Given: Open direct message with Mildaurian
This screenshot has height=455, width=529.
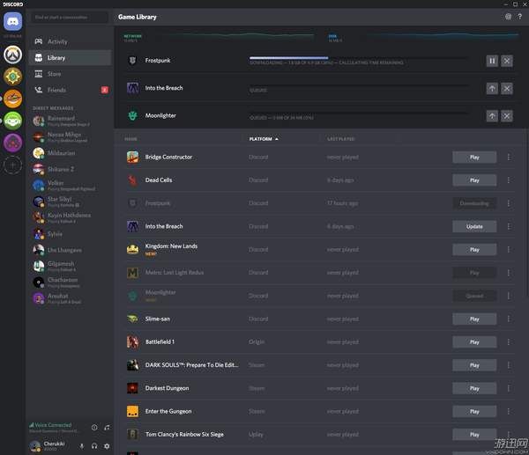Looking at the screenshot, I should click(70, 153).
